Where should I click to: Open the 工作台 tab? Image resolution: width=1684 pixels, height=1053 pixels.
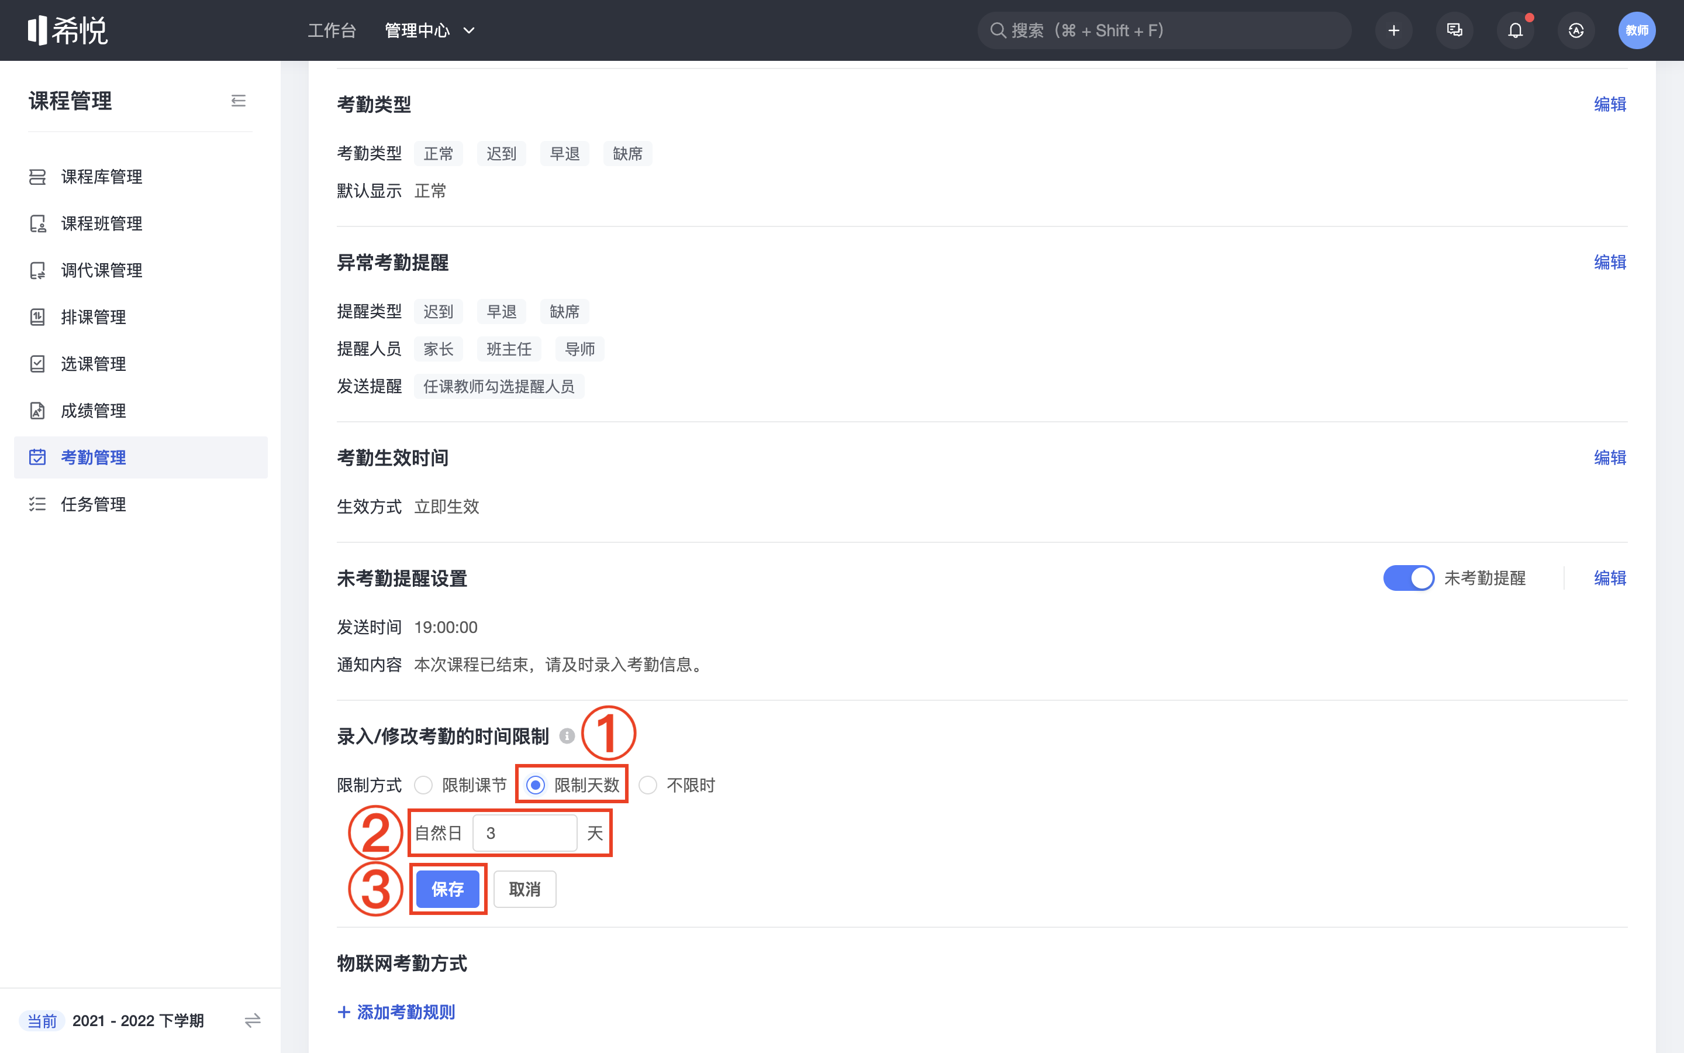click(x=332, y=30)
